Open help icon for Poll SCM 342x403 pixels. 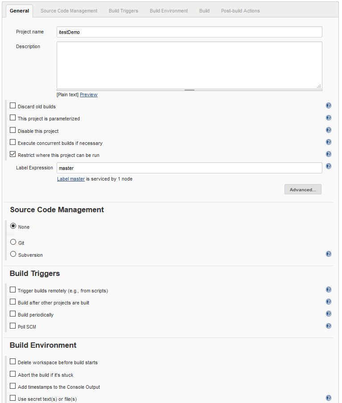(x=328, y=326)
